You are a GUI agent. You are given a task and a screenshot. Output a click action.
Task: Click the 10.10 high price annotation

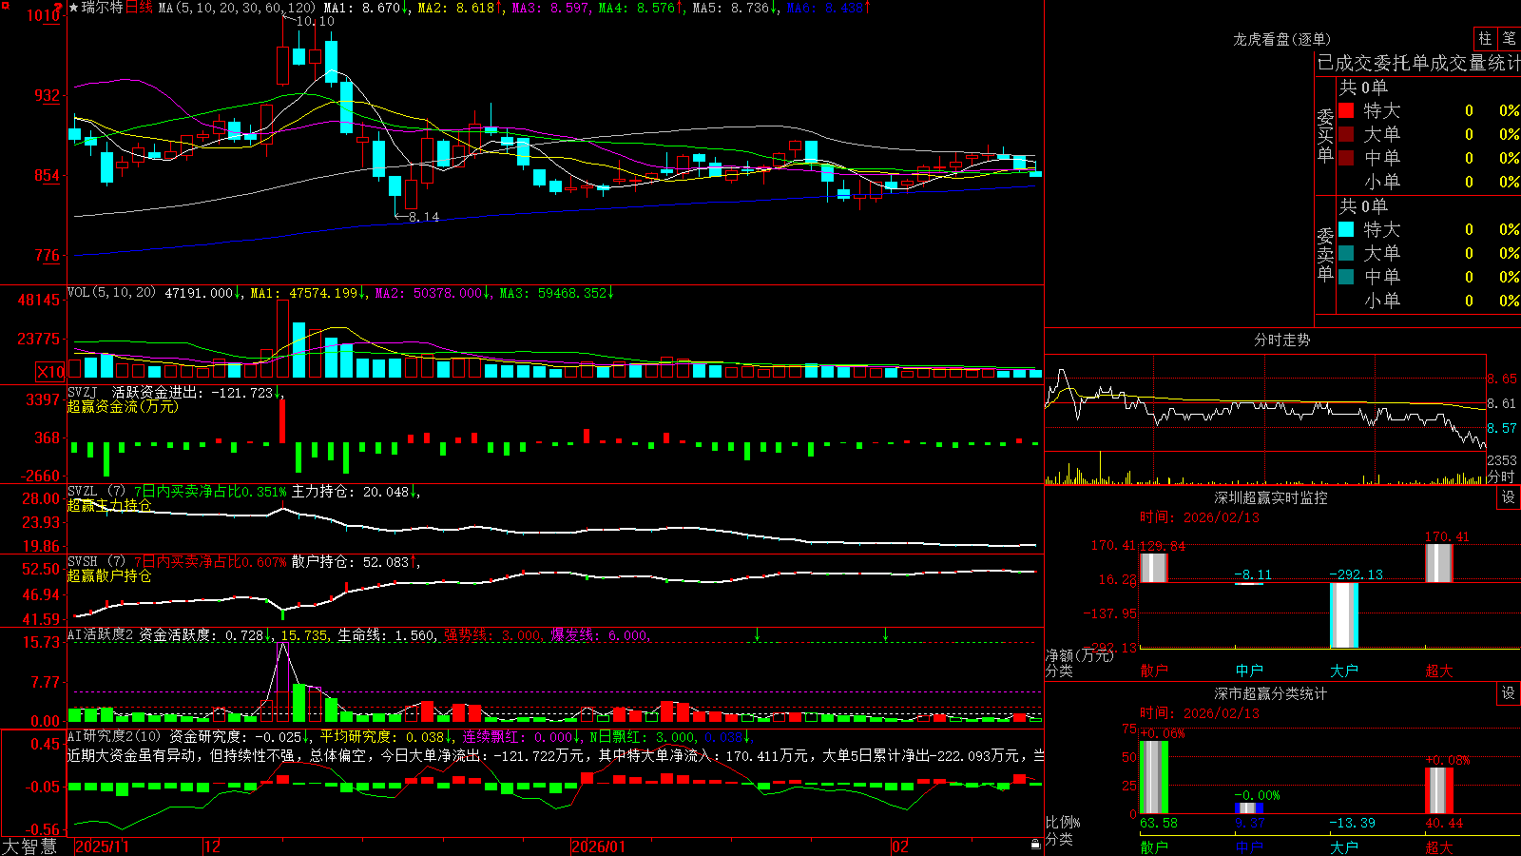tap(315, 21)
